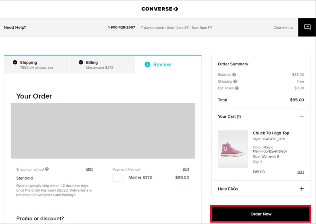Click the Need Help? label

[x=15, y=27]
